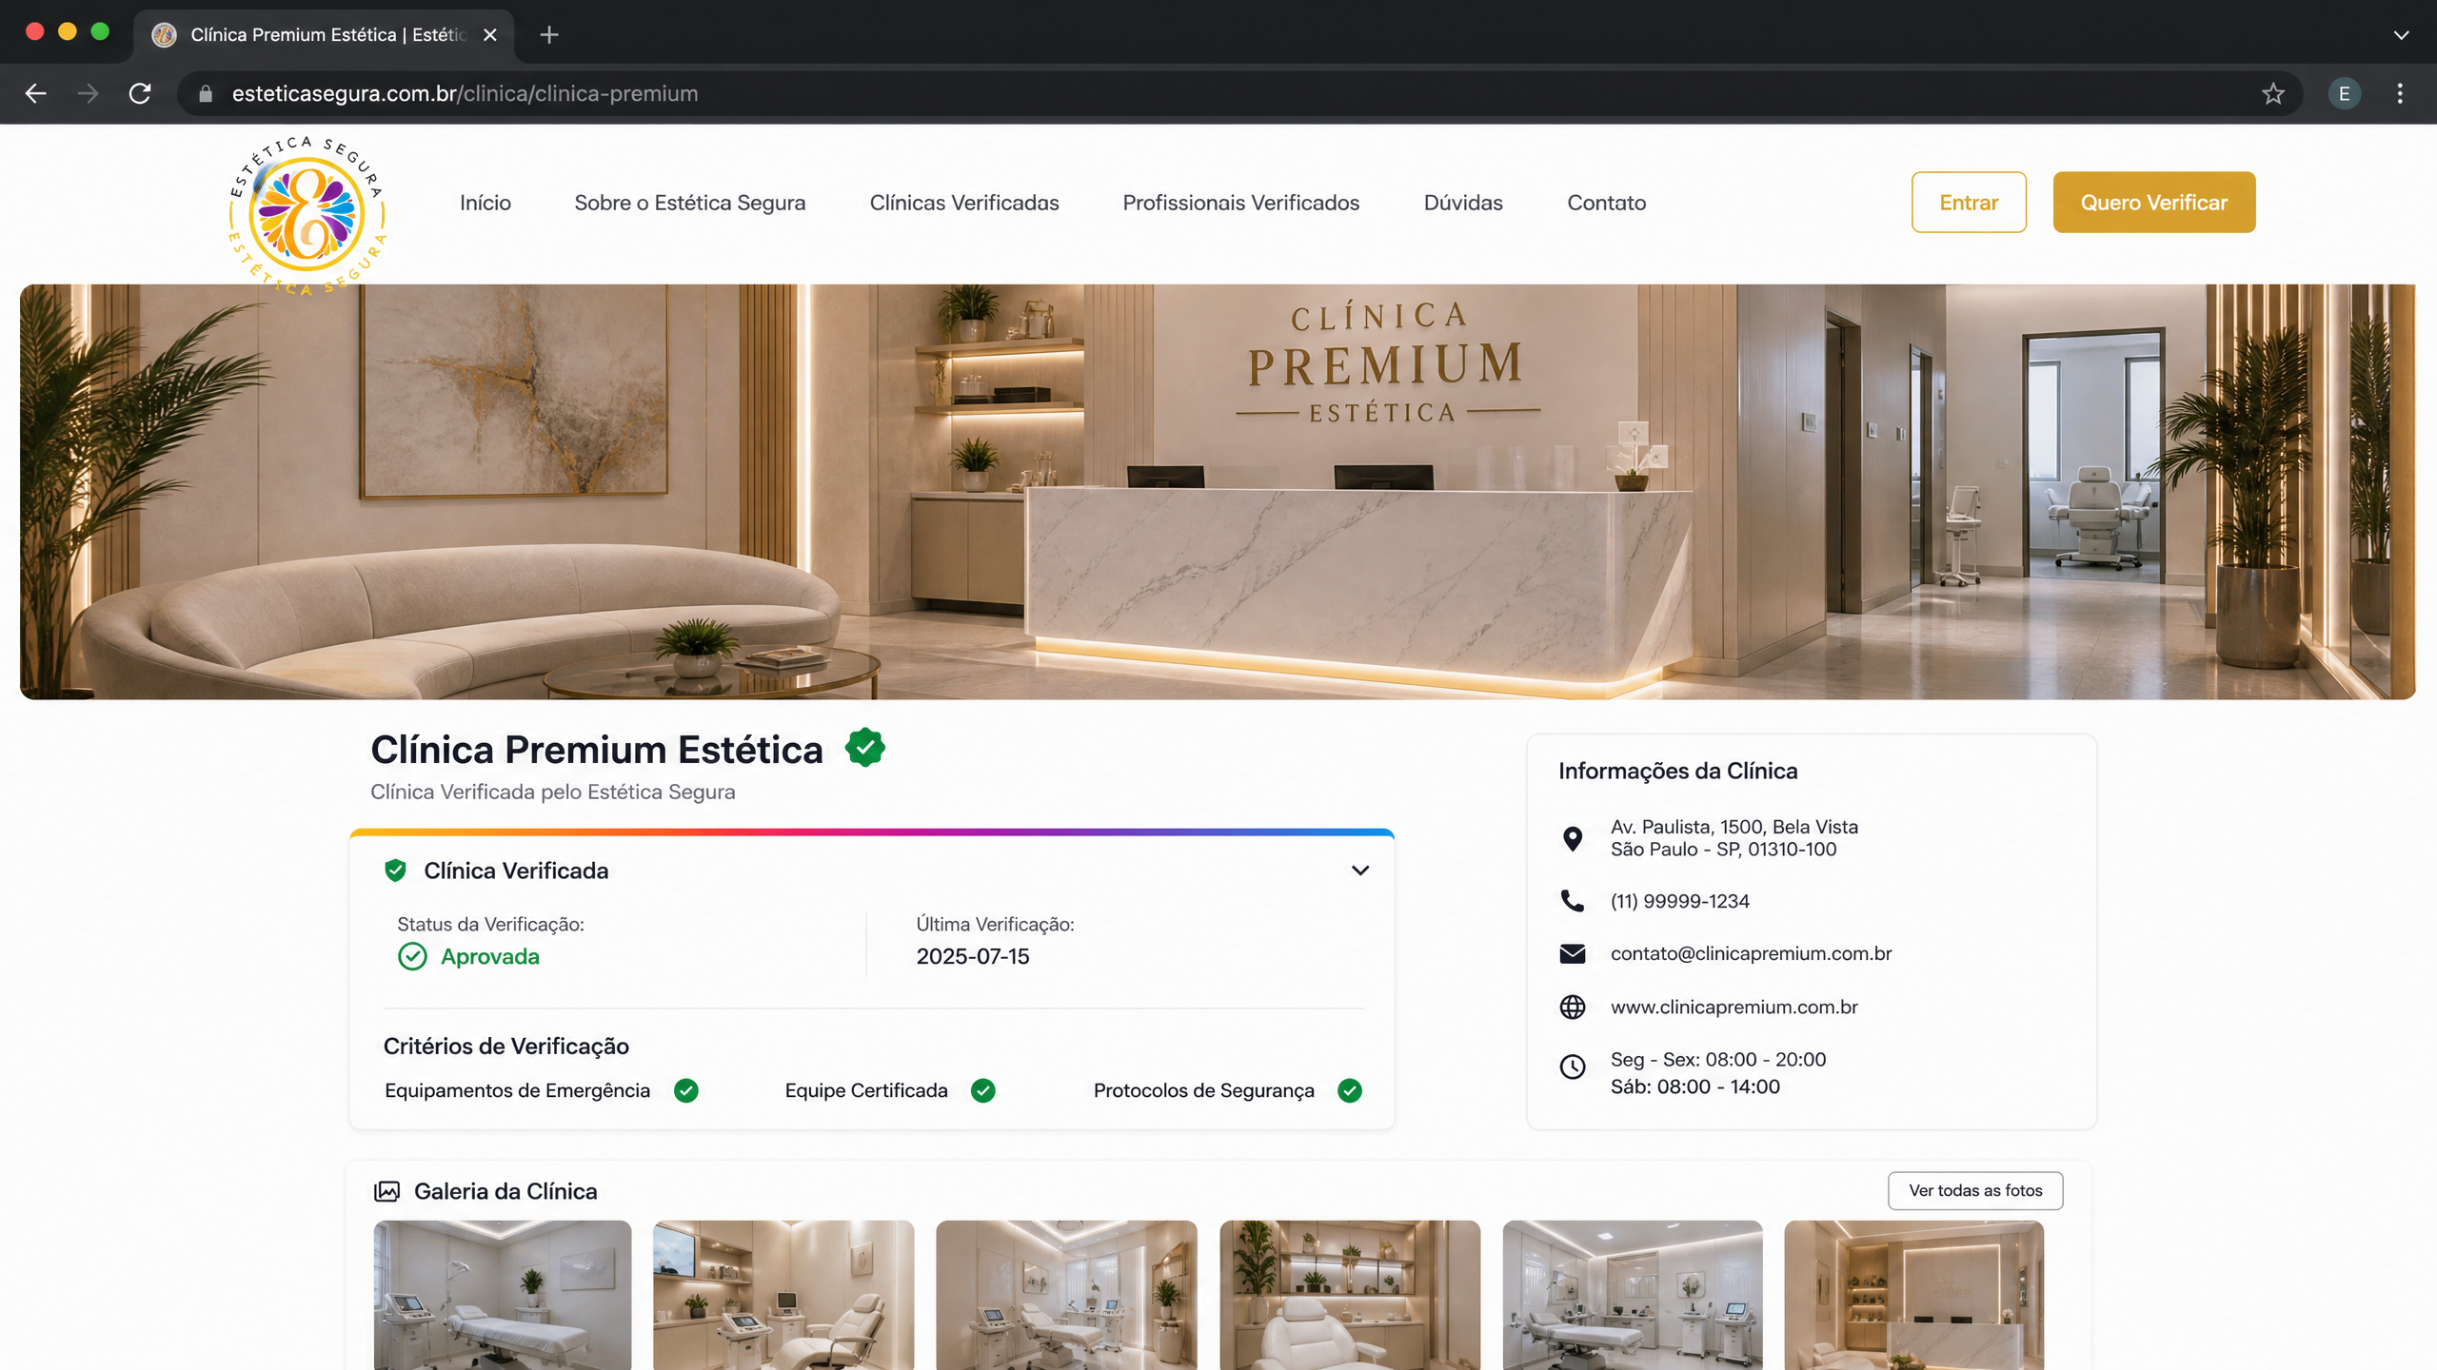Click the Quero Verificar button
The width and height of the screenshot is (2437, 1370).
pos(2154,202)
